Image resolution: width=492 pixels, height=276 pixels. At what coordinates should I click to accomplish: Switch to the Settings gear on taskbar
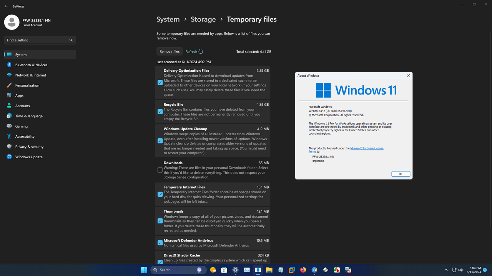(235, 270)
